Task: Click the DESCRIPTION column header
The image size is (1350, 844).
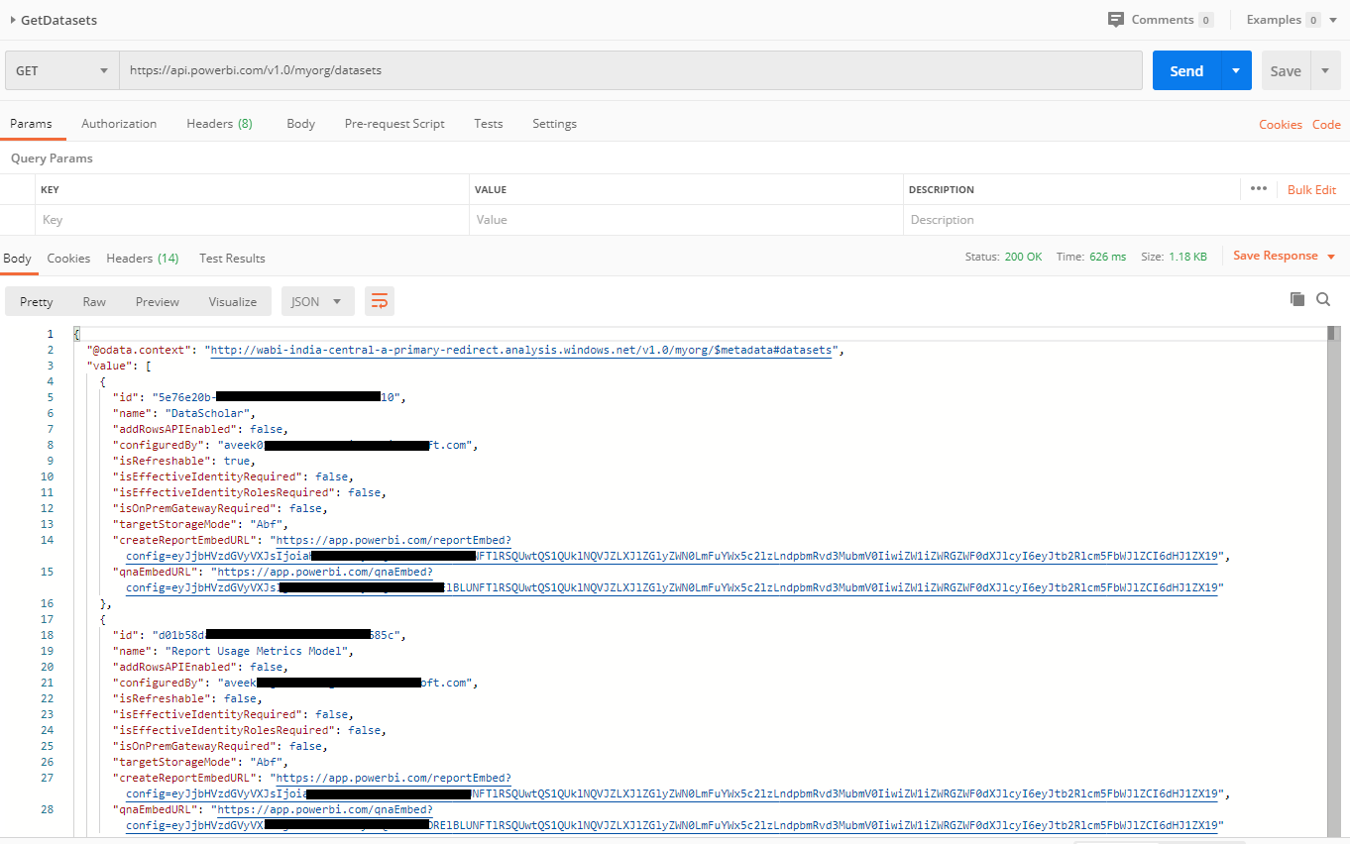Action: (942, 189)
